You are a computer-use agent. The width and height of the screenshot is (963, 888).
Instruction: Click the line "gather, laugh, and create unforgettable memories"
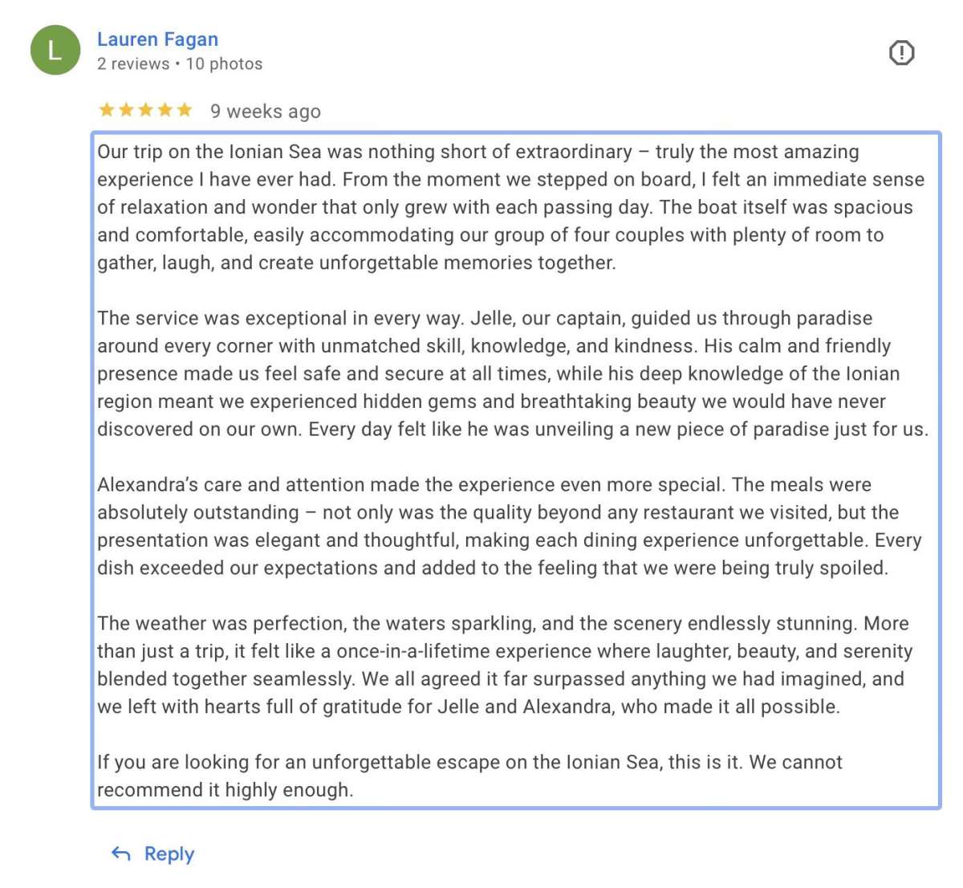click(356, 263)
